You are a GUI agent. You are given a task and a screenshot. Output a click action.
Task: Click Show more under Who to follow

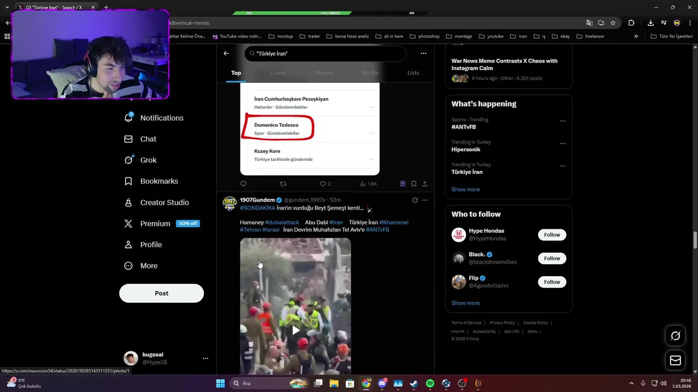(x=465, y=303)
